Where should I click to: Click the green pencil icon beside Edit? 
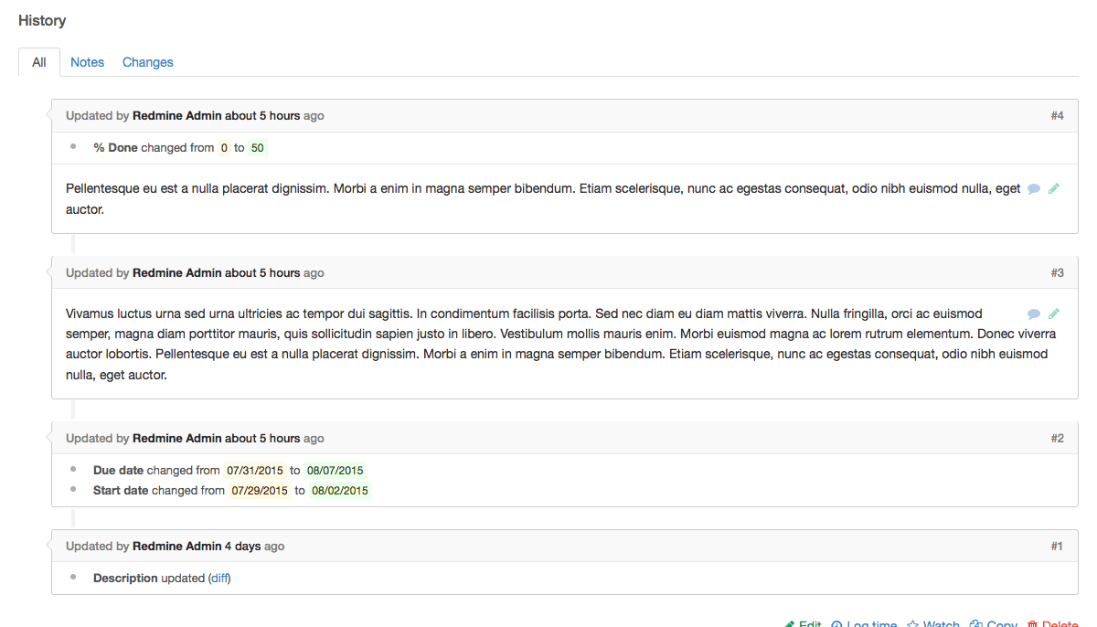click(792, 623)
